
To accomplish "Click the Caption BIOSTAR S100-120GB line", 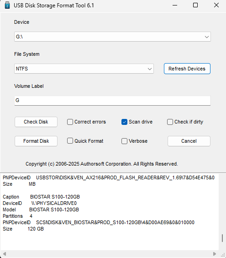I will pos(41,197).
